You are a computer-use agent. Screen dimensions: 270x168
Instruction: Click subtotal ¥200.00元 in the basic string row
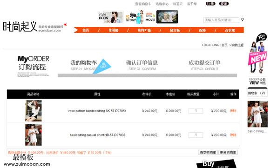[219, 135]
